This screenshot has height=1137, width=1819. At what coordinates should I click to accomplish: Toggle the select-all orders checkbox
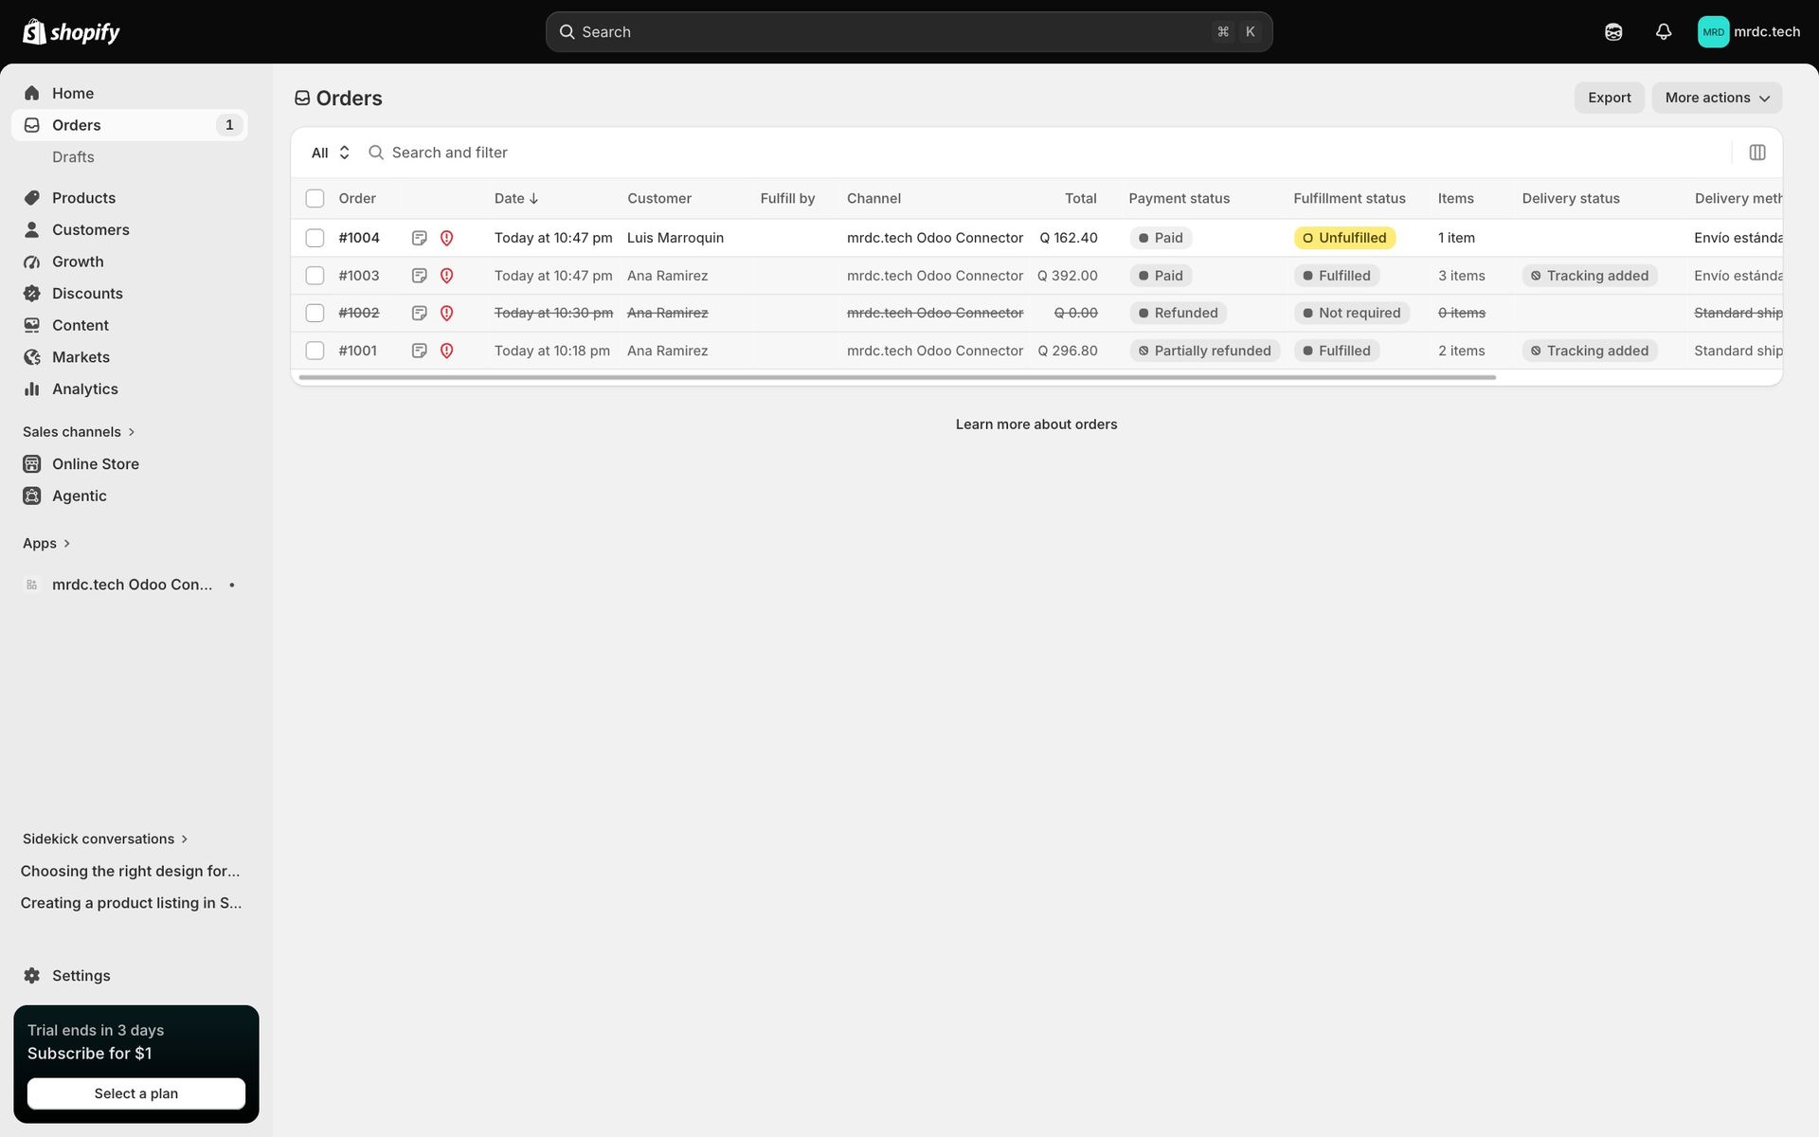click(315, 198)
